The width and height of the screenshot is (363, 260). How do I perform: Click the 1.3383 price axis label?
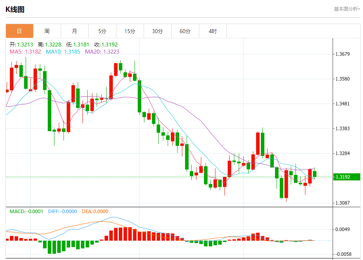tap(342, 128)
